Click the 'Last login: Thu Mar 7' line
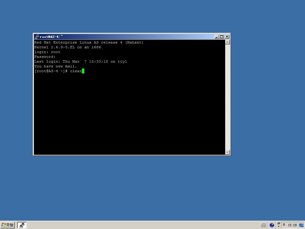Viewport: 305px width, 229px height. (80, 61)
